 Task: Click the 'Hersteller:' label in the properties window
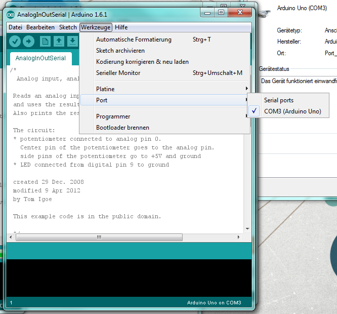[289, 42]
